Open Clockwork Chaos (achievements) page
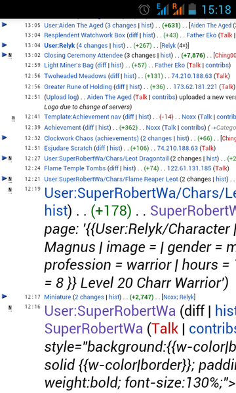Viewport: 236px width, 393px height. coord(91,138)
